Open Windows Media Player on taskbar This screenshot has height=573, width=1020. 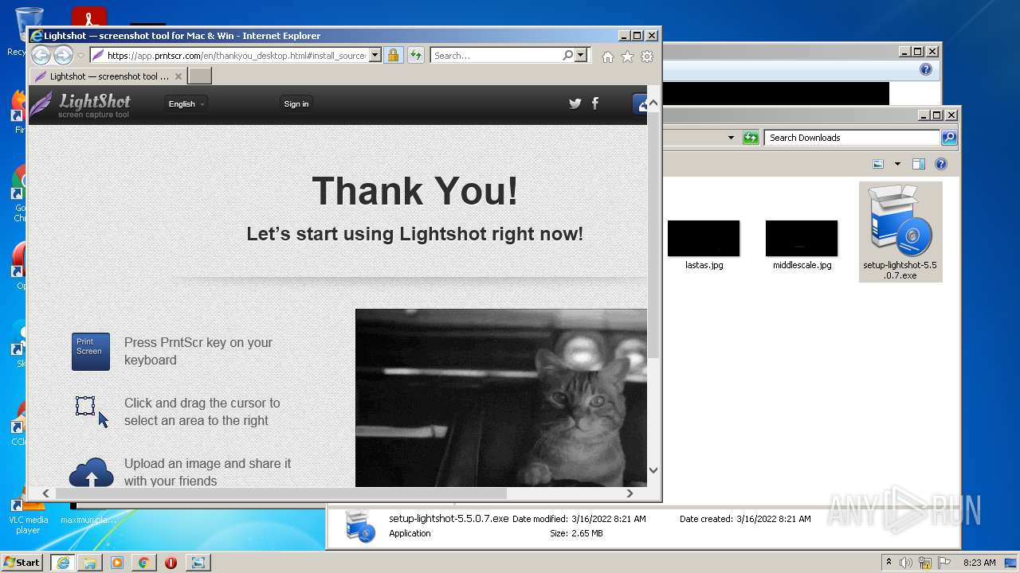(x=117, y=563)
